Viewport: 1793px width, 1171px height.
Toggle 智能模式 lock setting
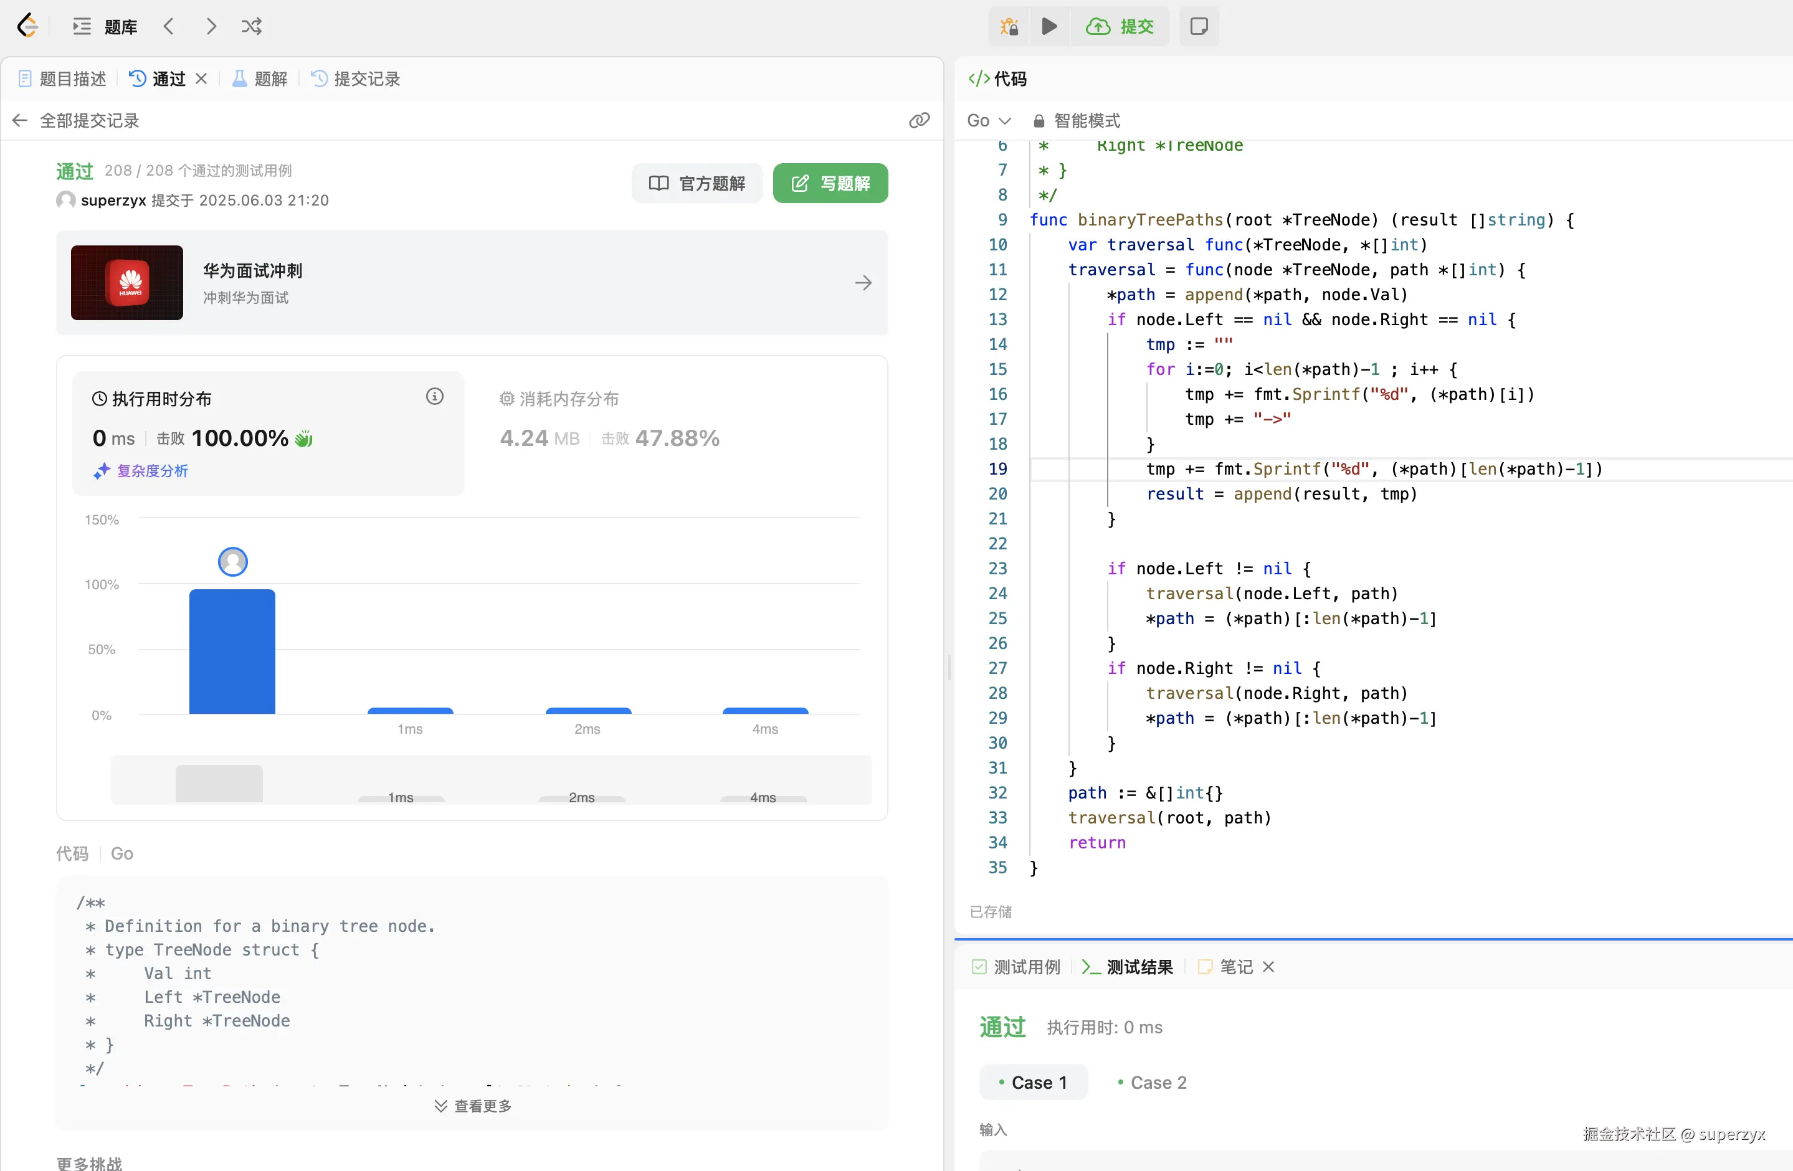click(1076, 120)
